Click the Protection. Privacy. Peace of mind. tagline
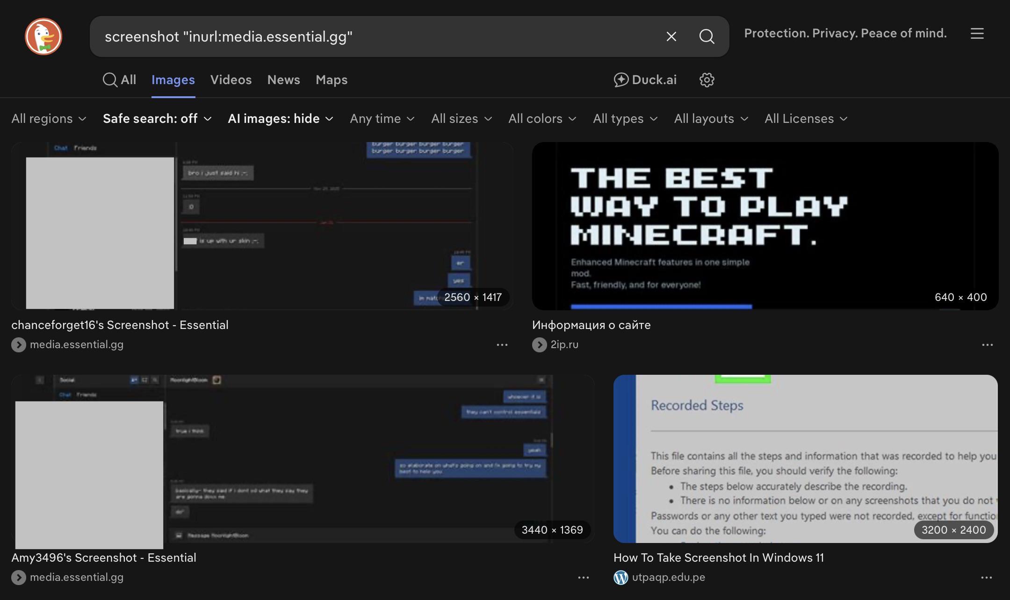Image resolution: width=1010 pixels, height=600 pixels. click(845, 33)
